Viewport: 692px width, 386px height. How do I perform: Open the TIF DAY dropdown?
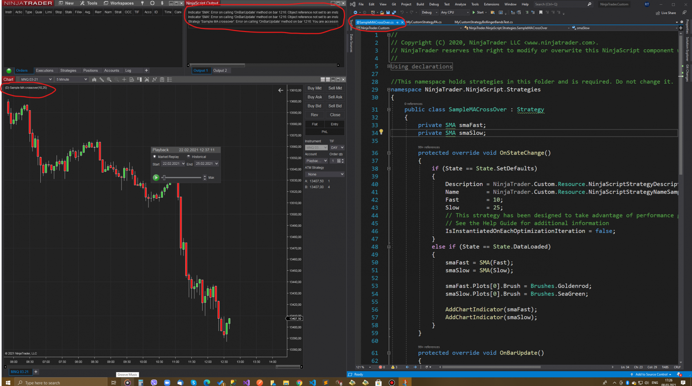pos(337,148)
